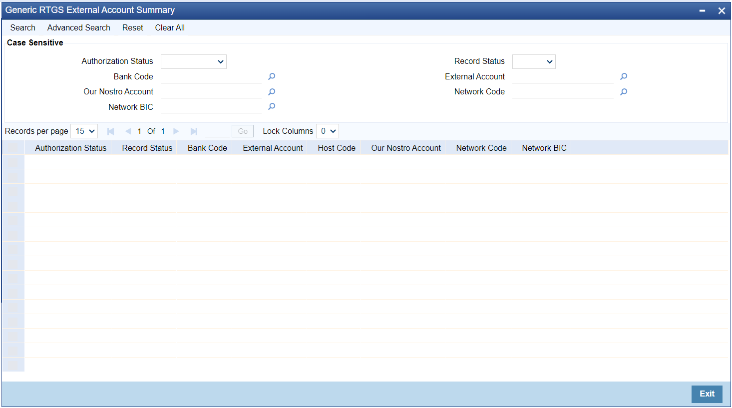The height and width of the screenshot is (408, 732).
Task: Expand the Record Status dropdown
Action: click(534, 61)
